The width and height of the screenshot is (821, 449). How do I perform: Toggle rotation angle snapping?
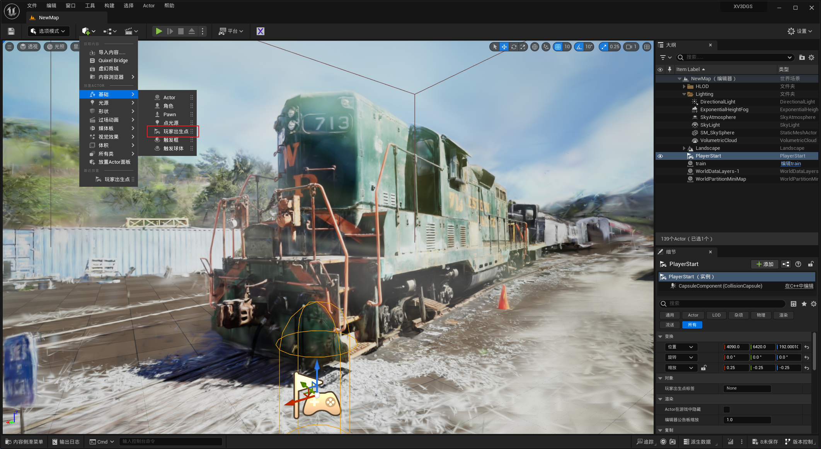(579, 47)
